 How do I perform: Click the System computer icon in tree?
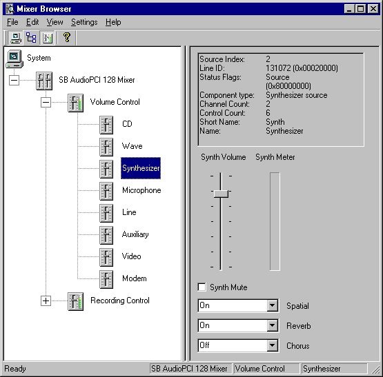click(x=14, y=59)
